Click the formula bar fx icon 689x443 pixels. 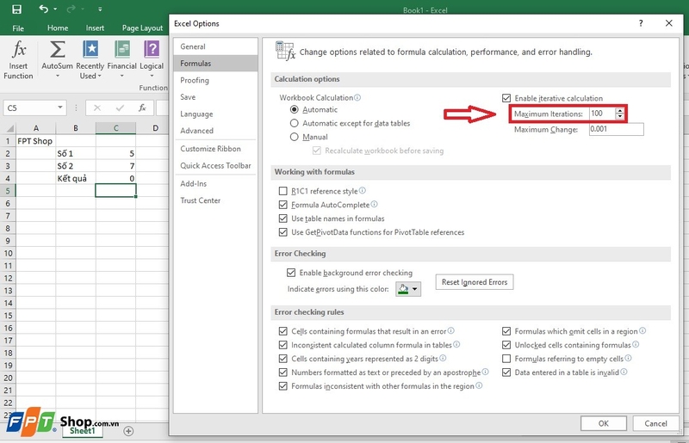(142, 108)
